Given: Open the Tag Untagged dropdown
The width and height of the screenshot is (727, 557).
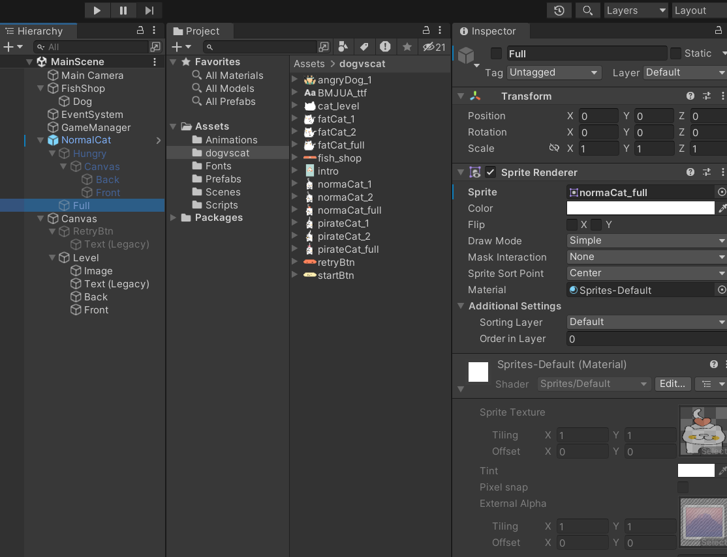Looking at the screenshot, I should (x=554, y=72).
